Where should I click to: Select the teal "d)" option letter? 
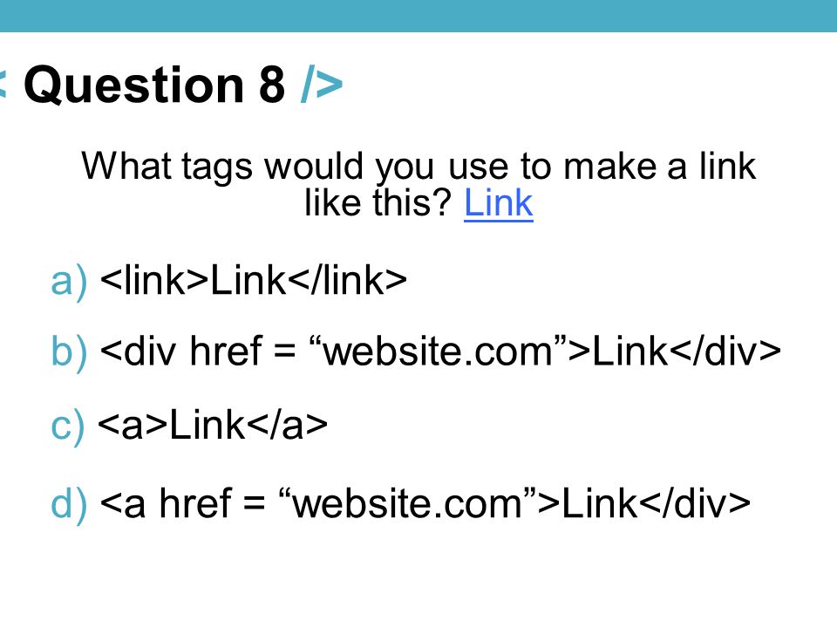click(x=68, y=503)
